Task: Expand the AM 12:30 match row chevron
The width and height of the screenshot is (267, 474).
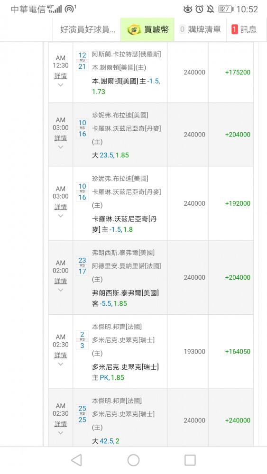Action: click(61, 85)
